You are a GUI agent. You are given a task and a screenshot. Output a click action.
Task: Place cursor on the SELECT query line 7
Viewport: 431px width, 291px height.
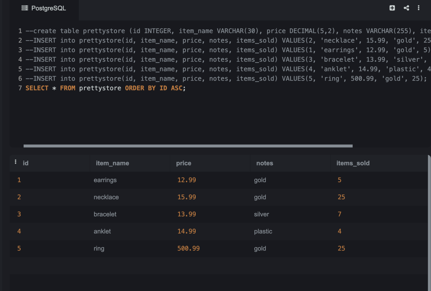[x=105, y=88]
